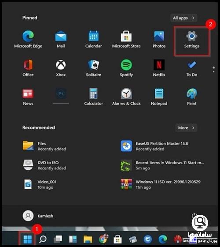Image resolution: width=220 pixels, height=247 pixels.
Task: Launch the pinned Mail app
Action: [61, 39]
